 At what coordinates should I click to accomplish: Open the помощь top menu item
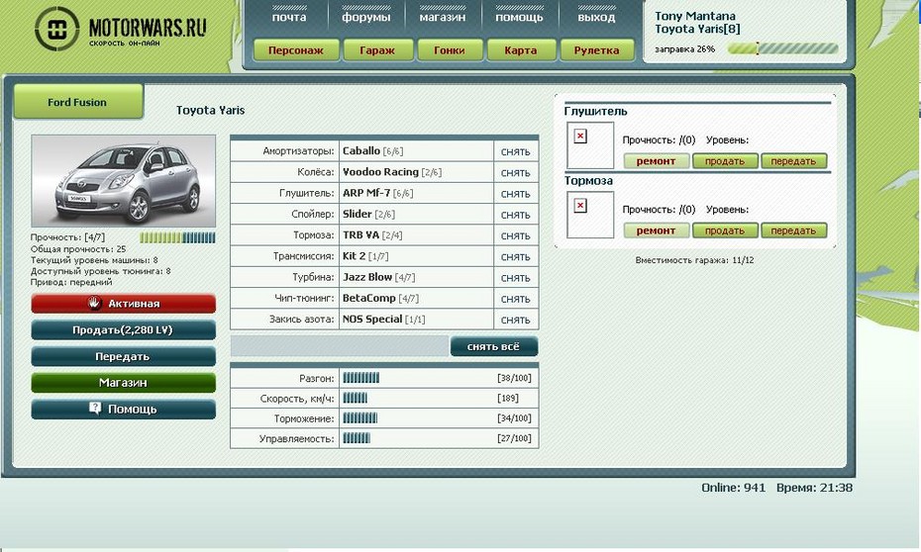click(x=519, y=18)
